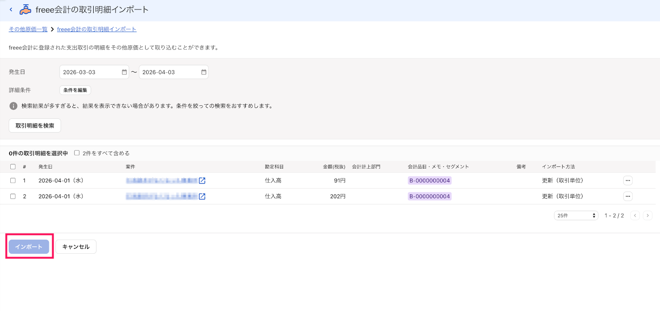Toggle the select-all header checkbox
The height and width of the screenshot is (311, 660).
tap(13, 167)
